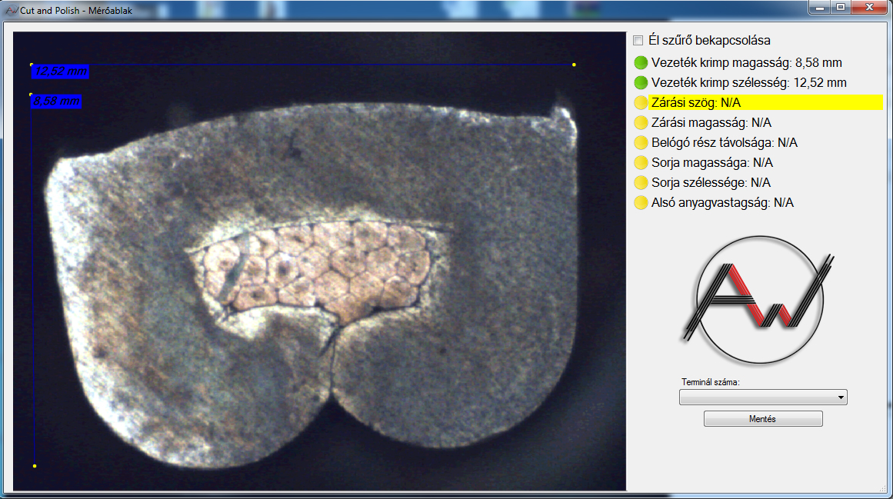
Task: Click the blue 8,58 mm height label
Action: click(x=56, y=101)
